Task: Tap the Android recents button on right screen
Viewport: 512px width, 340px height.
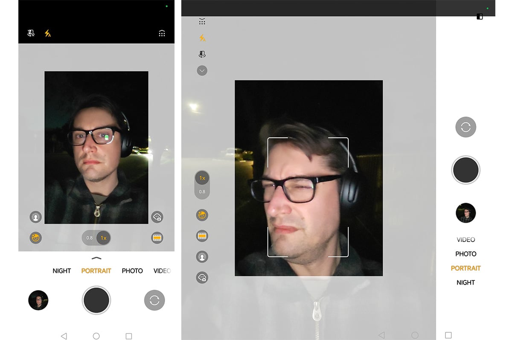Action: (448, 335)
